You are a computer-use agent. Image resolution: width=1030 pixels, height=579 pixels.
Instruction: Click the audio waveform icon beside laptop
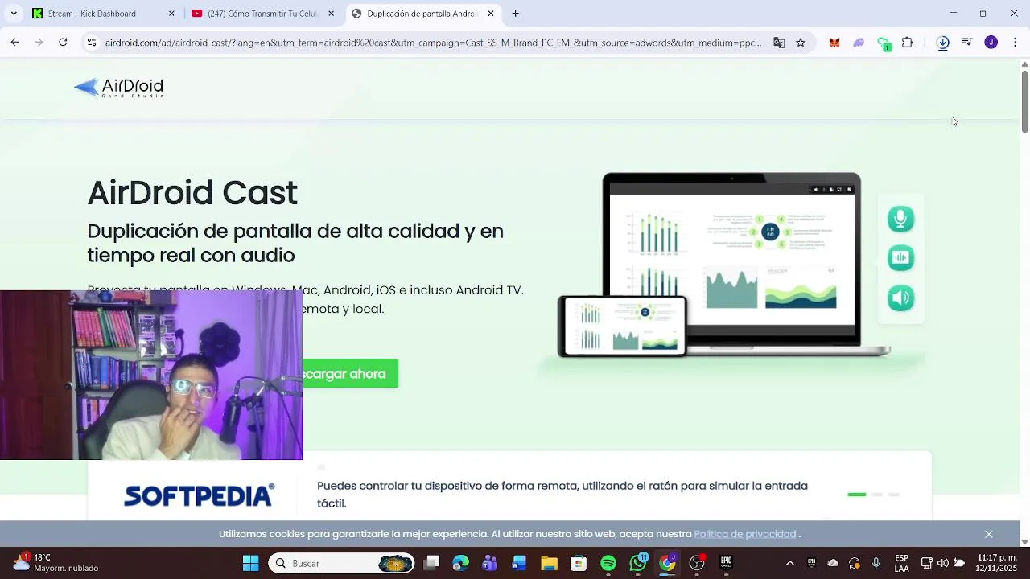pyautogui.click(x=900, y=258)
